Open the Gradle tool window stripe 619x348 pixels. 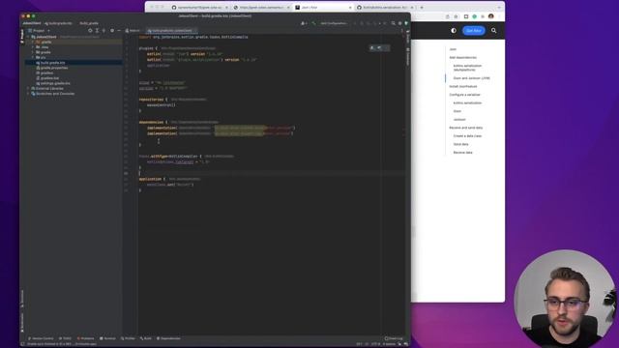coord(408,38)
